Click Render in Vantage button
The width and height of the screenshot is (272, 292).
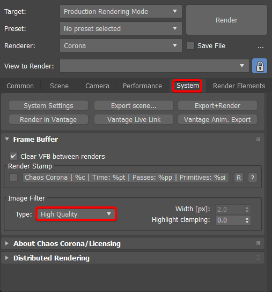click(48, 119)
